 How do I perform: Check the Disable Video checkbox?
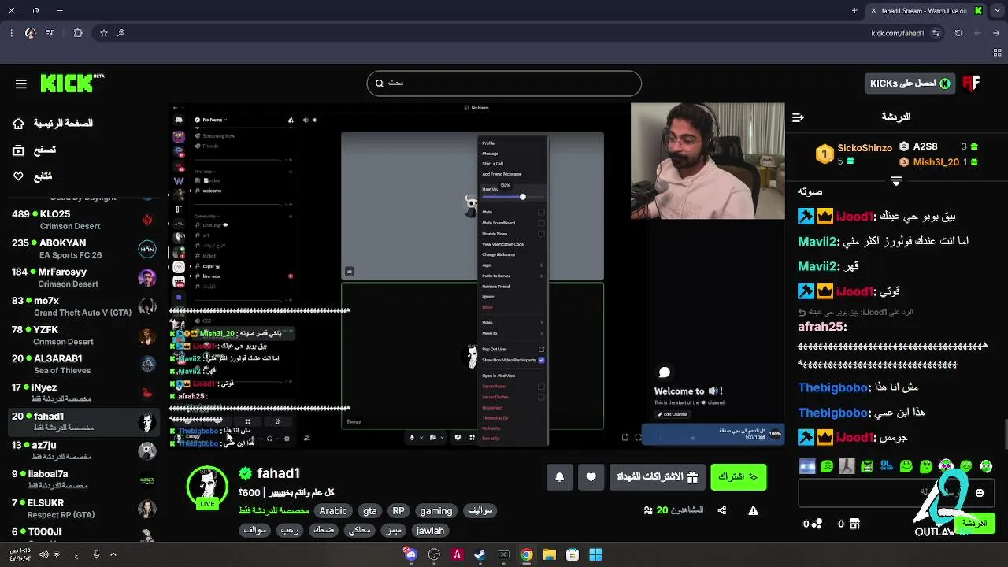(541, 234)
